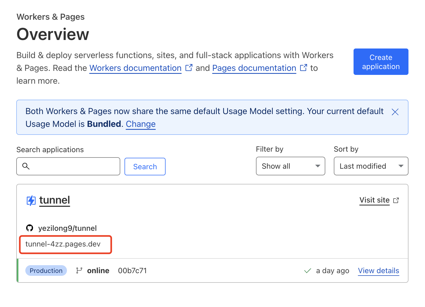The width and height of the screenshot is (425, 307).
Task: Open the Sort by Last modified dropdown
Action: tap(371, 166)
